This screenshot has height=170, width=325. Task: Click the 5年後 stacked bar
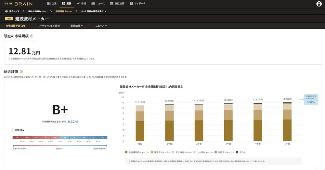pos(287,122)
